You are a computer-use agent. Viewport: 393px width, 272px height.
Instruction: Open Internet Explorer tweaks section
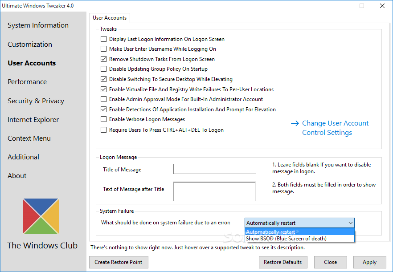(33, 120)
